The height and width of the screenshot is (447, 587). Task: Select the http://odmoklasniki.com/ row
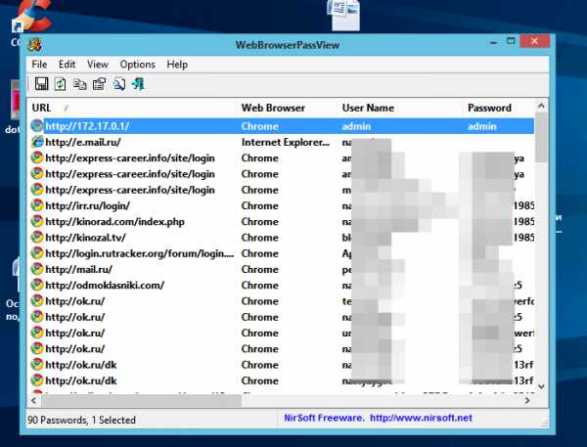pyautogui.click(x=282, y=286)
